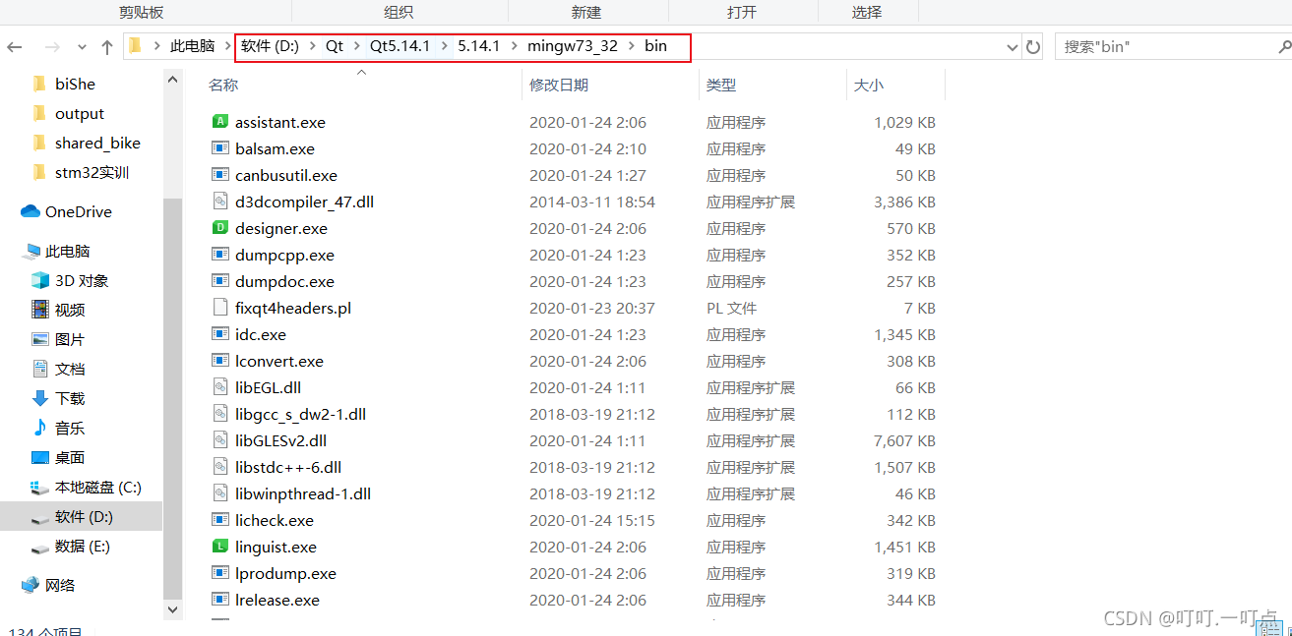Screen dimensions: 1292x636
Task: Click the 图片 picture icon
Action: (39, 339)
